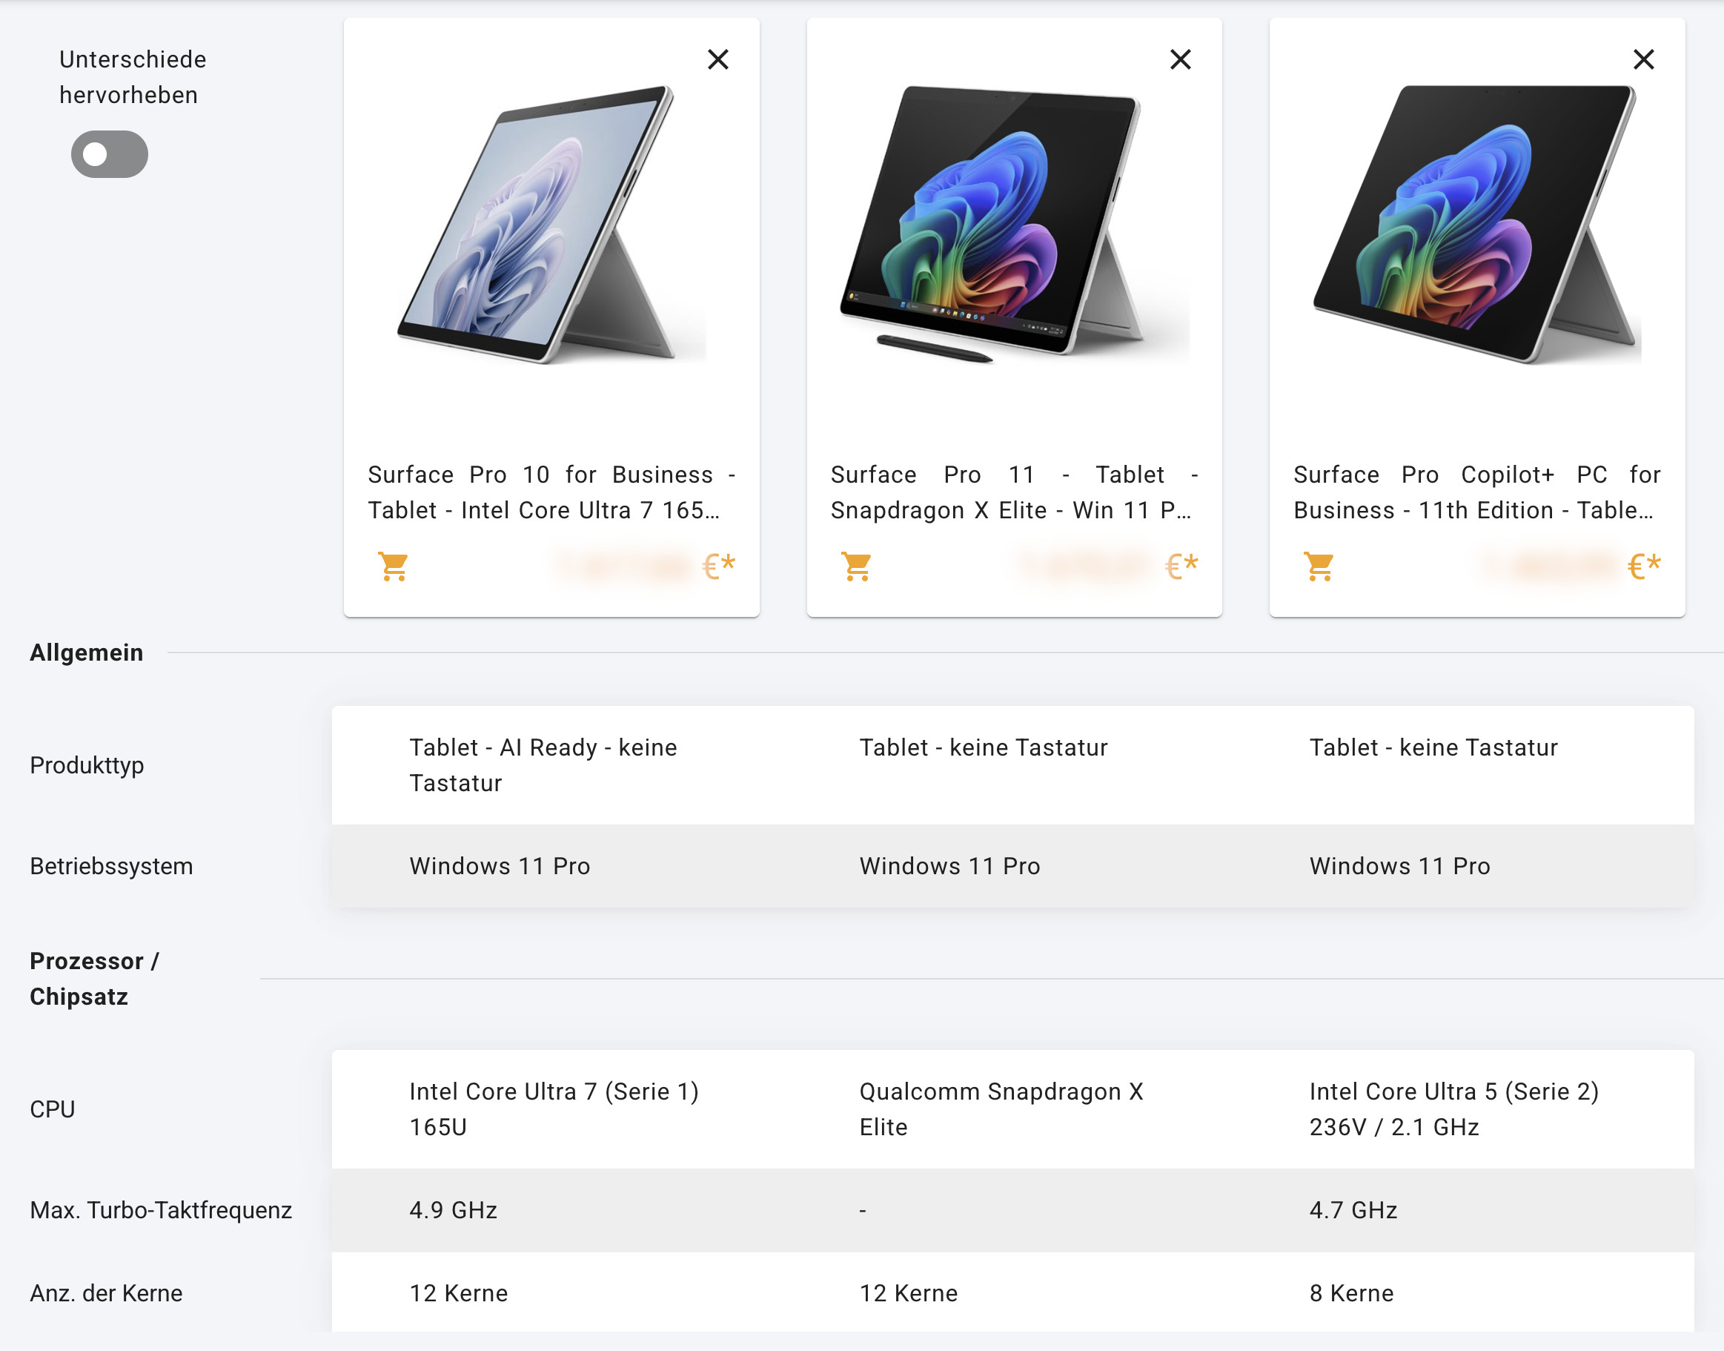Click the Surface Pro 11 Snapdragon price

[1108, 567]
